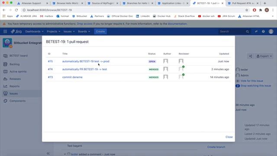277x156 pixels.
Task: Reload the page with browser refresh icon
Action: [x=16, y=10]
